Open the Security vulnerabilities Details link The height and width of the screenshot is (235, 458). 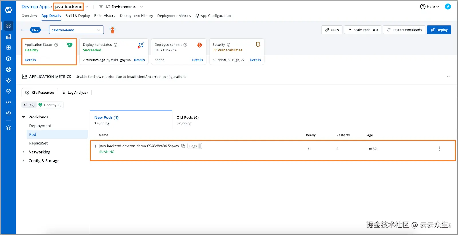[x=255, y=60]
